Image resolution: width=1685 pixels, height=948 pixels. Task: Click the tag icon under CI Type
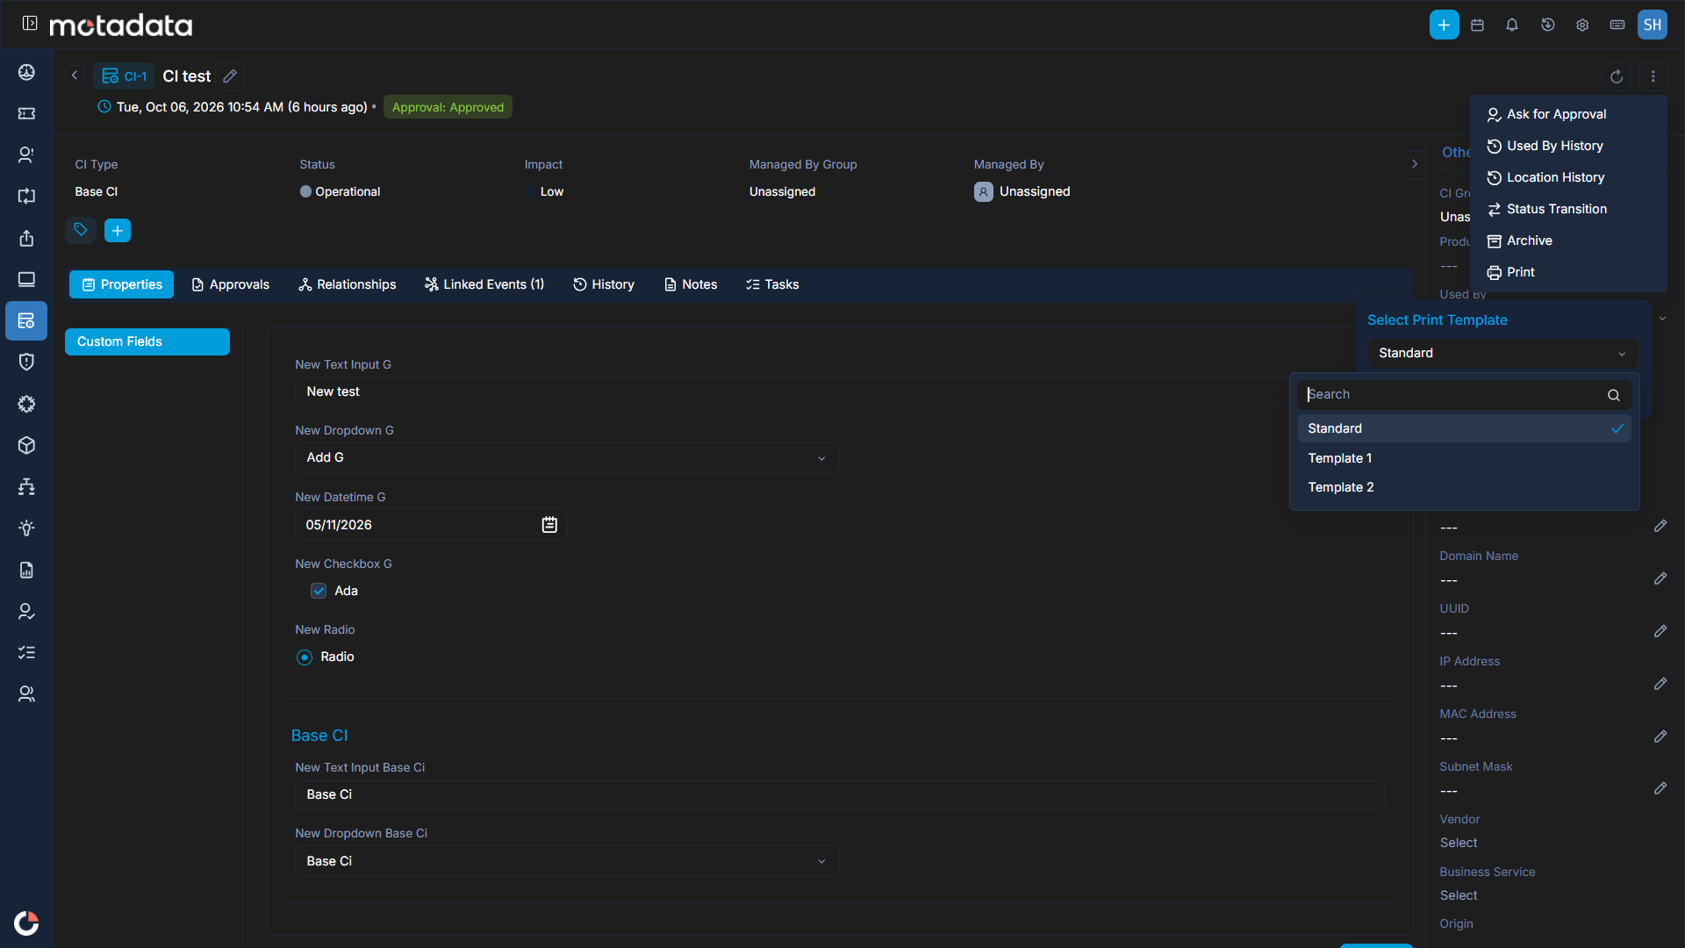click(x=81, y=230)
